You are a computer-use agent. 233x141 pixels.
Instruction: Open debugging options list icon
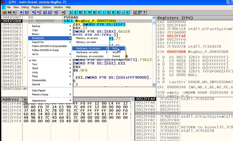pyautogui.click(x=135, y=12)
